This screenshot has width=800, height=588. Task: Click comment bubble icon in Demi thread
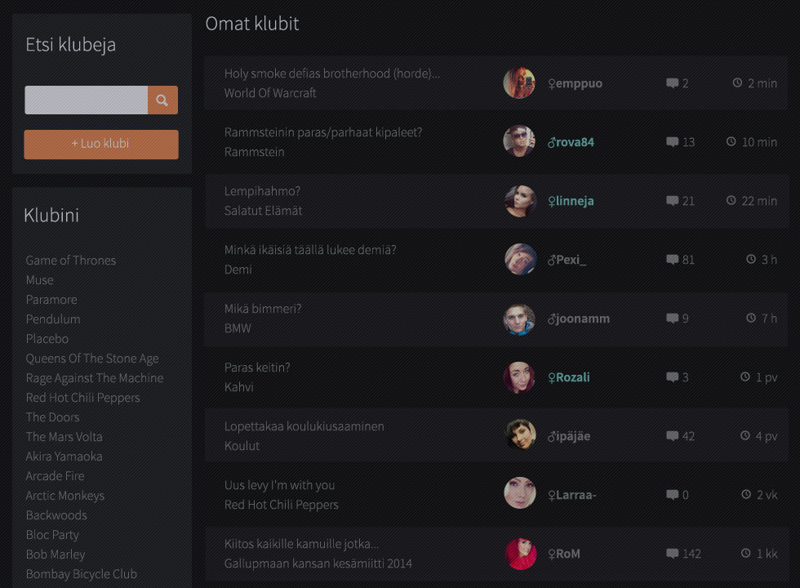(x=672, y=260)
